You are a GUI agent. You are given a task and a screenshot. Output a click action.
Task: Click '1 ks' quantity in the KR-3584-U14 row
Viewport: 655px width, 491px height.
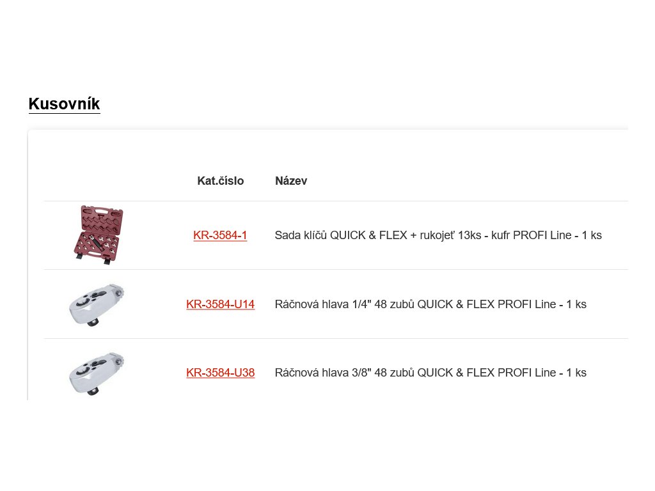pos(576,304)
